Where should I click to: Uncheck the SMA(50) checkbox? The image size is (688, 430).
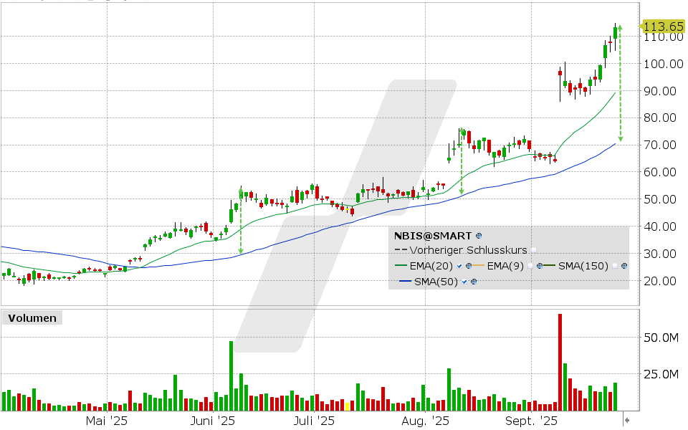click(x=464, y=281)
